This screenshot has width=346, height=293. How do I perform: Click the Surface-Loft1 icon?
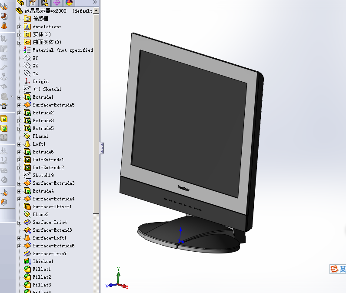27,238
